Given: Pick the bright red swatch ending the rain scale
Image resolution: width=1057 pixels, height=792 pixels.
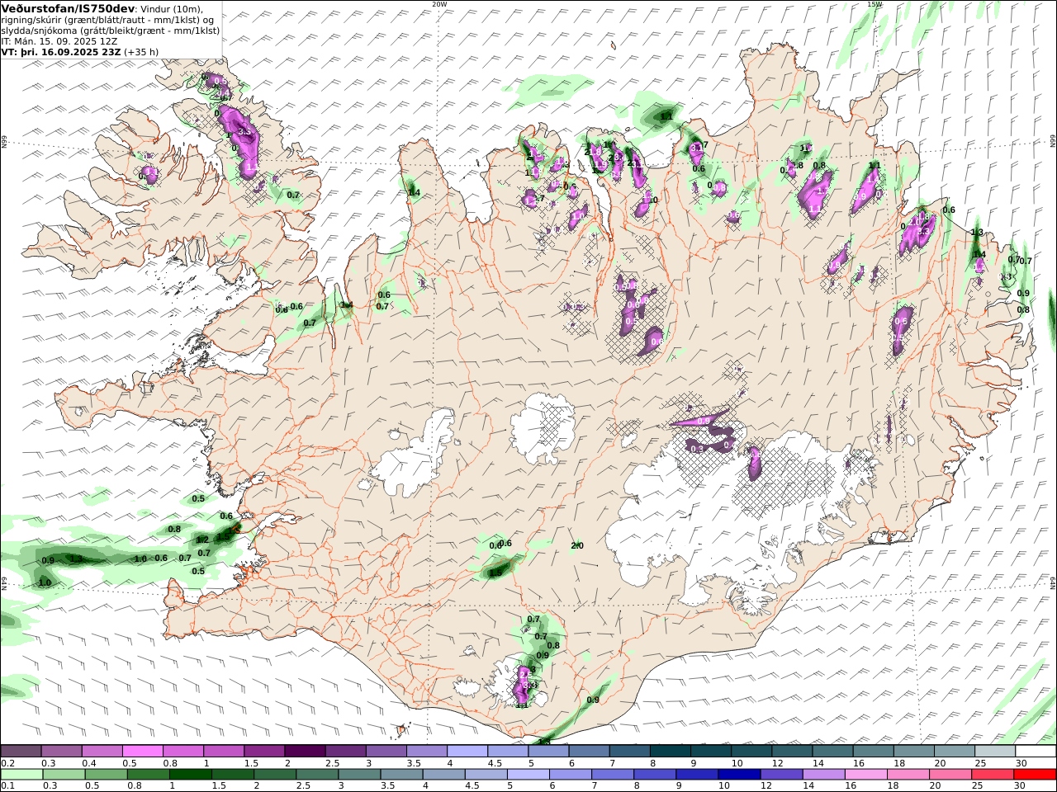Looking at the screenshot, I should point(1033,775).
